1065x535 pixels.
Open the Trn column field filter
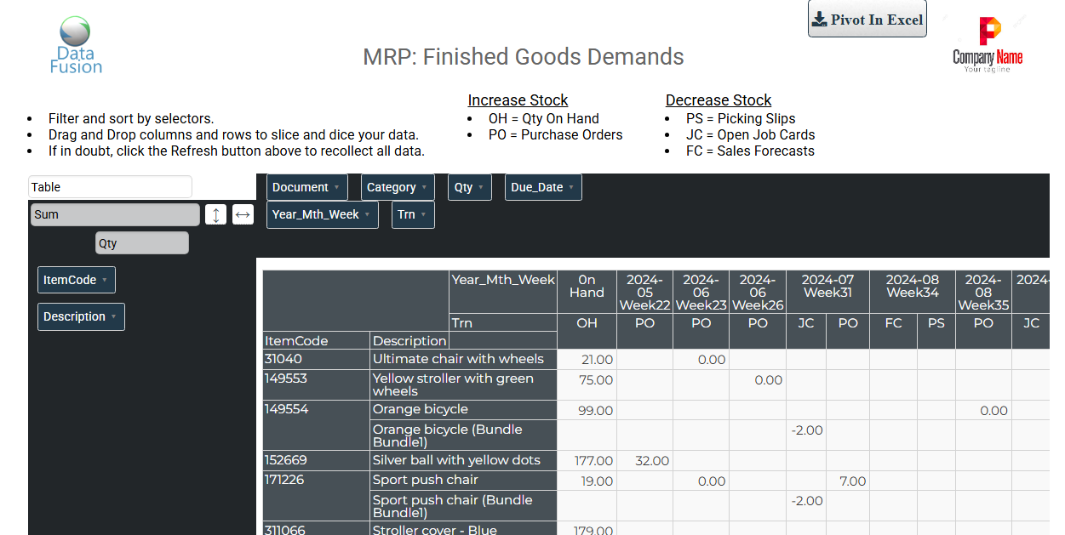[413, 215]
